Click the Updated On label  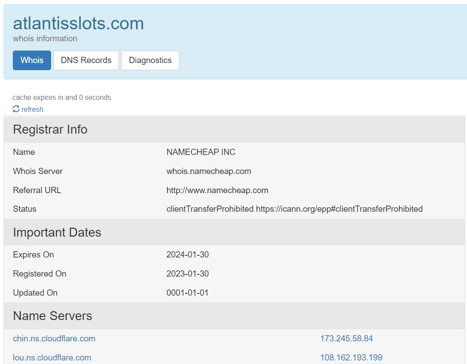35,293
